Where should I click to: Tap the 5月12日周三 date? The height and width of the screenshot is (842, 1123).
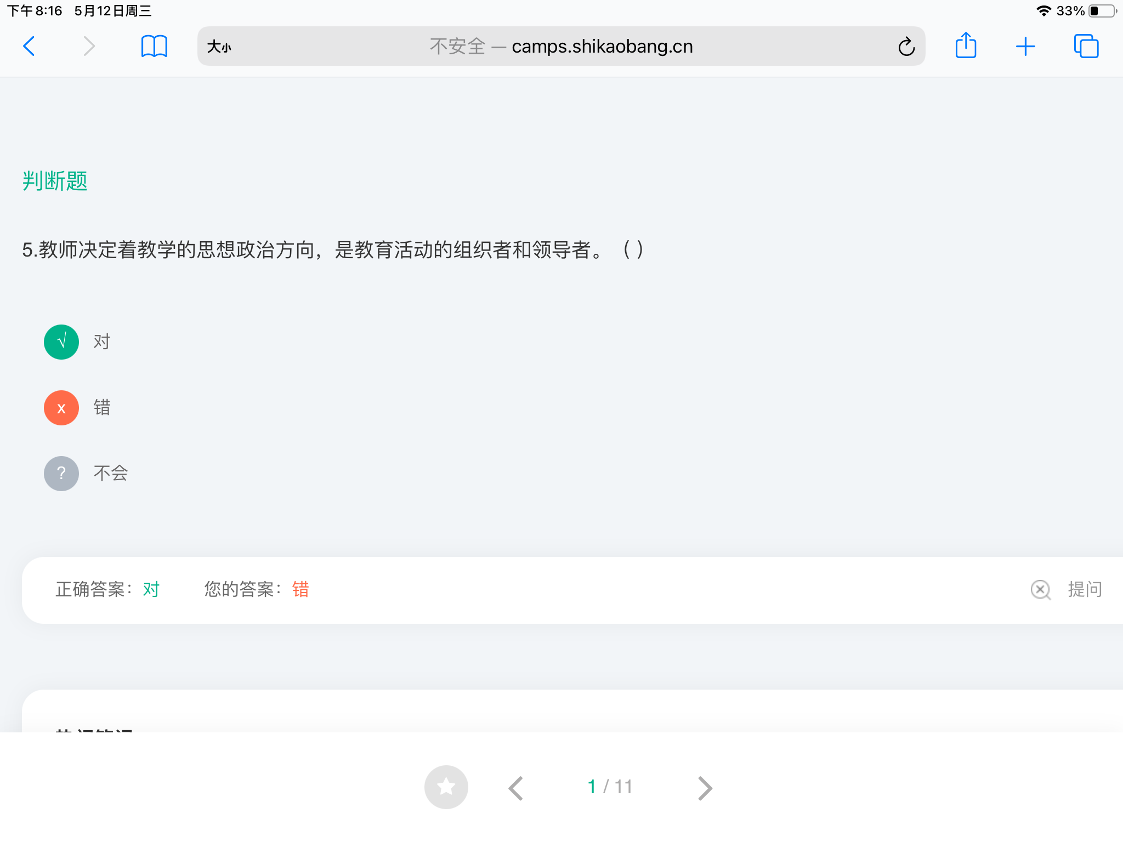pyautogui.click(x=113, y=11)
